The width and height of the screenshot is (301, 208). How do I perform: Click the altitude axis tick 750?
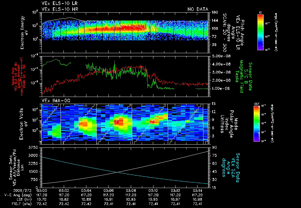coord(34,180)
